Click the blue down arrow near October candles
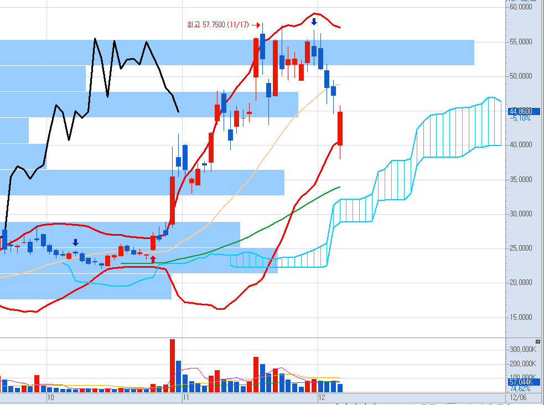The image size is (544, 405). (x=75, y=242)
